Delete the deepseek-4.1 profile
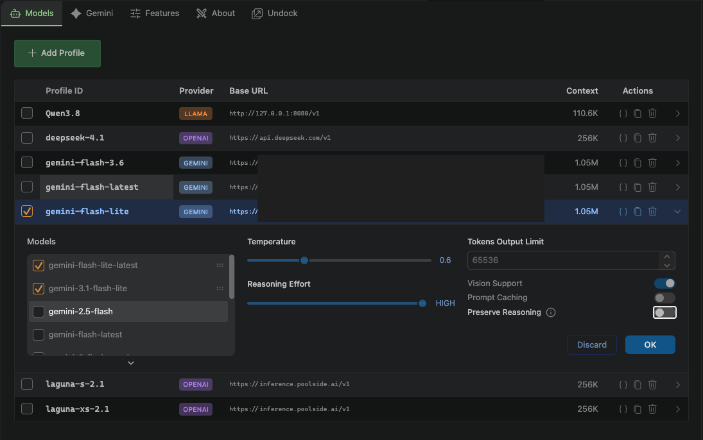703x440 pixels. (x=652, y=138)
